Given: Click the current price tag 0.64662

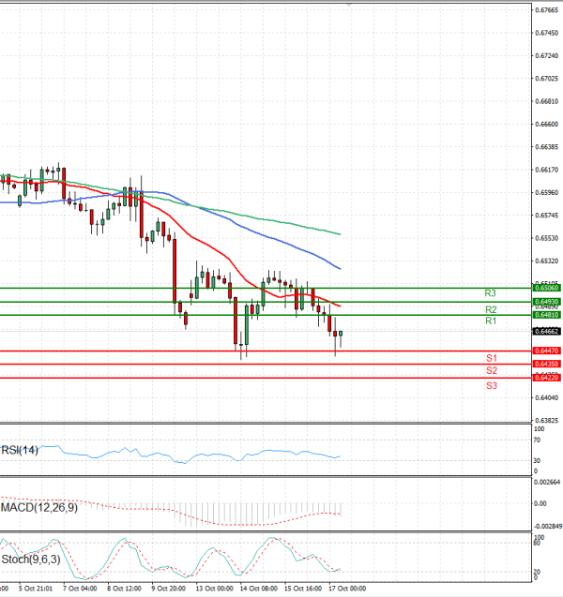Looking at the screenshot, I should point(546,332).
